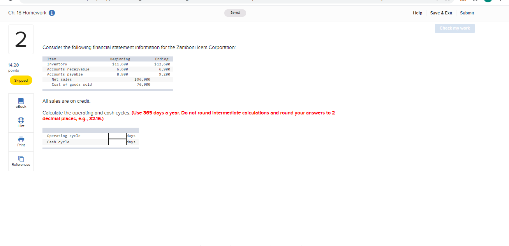Click the green profile avatar in browser toolbar
This screenshot has width=509, height=246.
(x=488, y=2)
